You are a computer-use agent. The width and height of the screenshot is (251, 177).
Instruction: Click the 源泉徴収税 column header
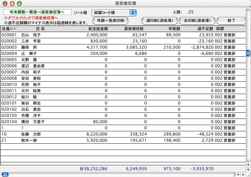tap(134, 29)
